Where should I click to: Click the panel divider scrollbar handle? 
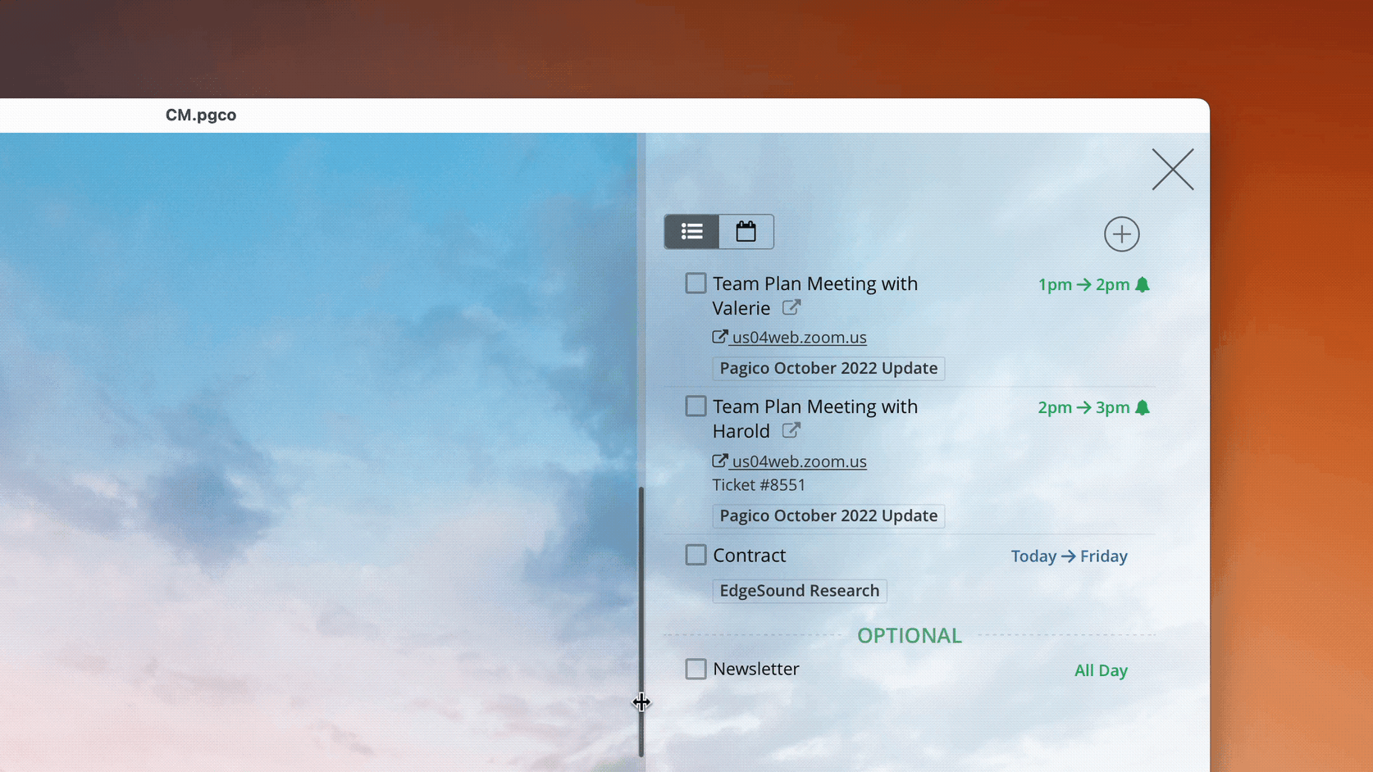641,621
